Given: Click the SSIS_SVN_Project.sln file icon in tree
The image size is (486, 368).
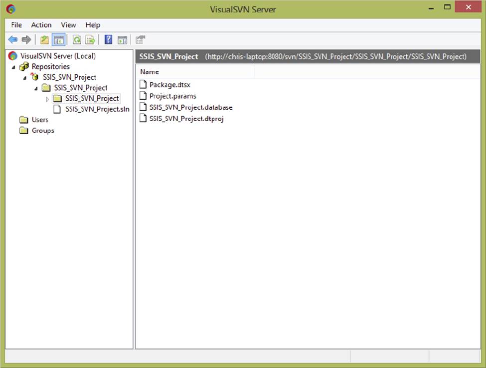Looking at the screenshot, I should [x=57, y=109].
